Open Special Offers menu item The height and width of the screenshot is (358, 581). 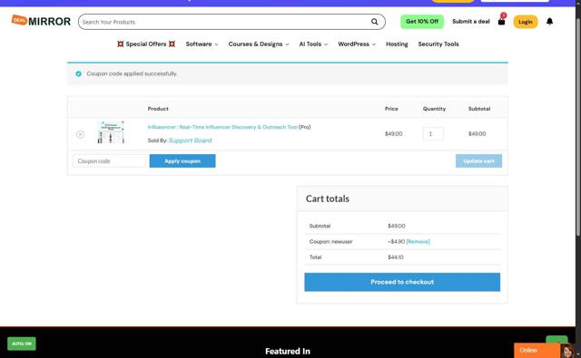click(146, 44)
